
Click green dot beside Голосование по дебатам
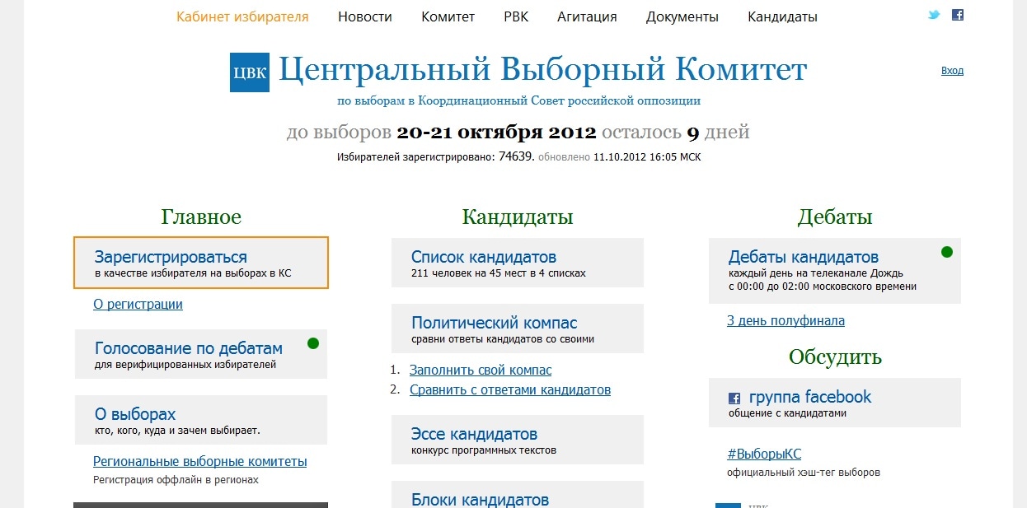(313, 343)
